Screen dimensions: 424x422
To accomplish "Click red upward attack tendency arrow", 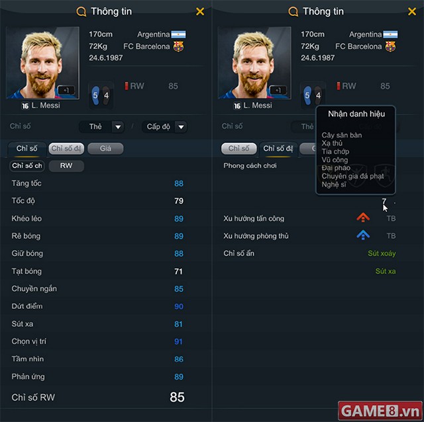I will pos(363,218).
